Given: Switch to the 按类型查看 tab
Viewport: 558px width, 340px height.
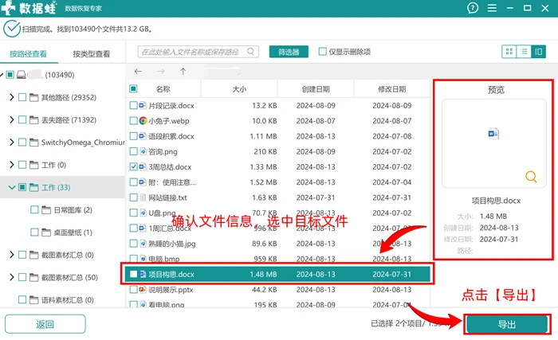Looking at the screenshot, I should 92,53.
